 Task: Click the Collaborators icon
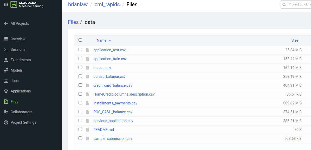[6, 112]
